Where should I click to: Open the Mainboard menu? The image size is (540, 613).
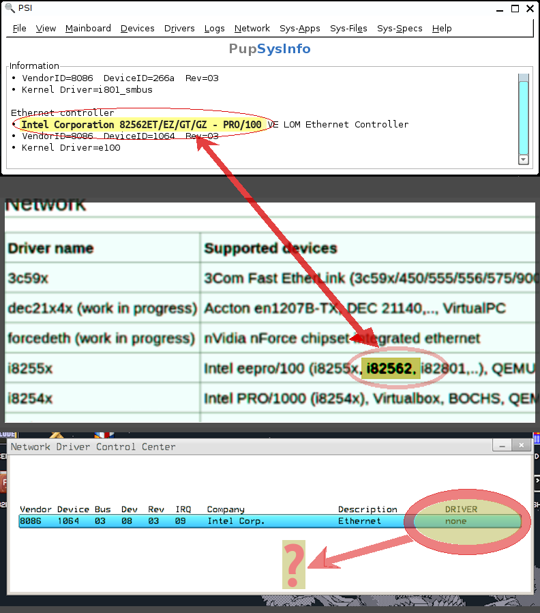point(88,28)
